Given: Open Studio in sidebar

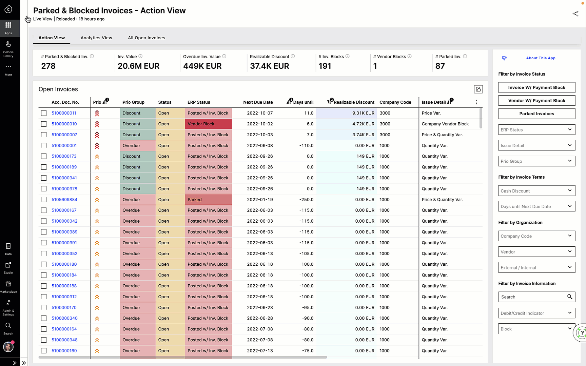Looking at the screenshot, I should click(8, 268).
